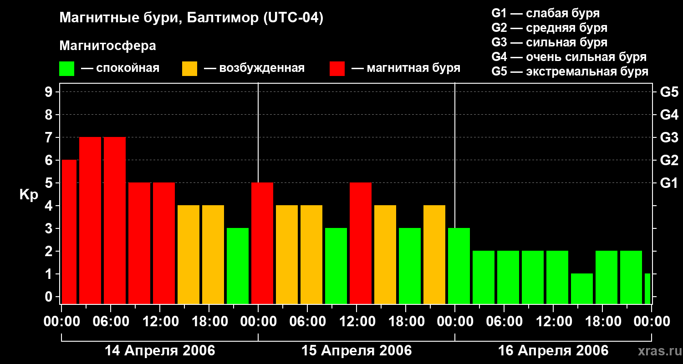The width and height of the screenshot is (683, 364).
Task: Click the orange возбужденная legend swatch
Action: tap(189, 69)
